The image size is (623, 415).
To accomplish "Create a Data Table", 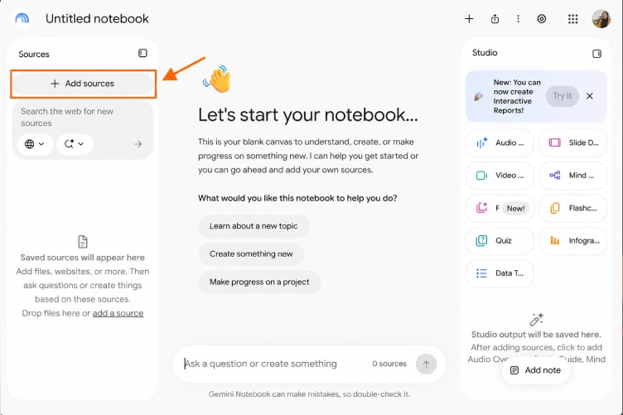I will [500, 273].
